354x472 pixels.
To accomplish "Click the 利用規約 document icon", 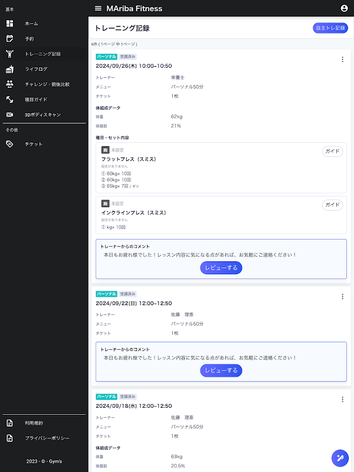I will (x=9, y=423).
